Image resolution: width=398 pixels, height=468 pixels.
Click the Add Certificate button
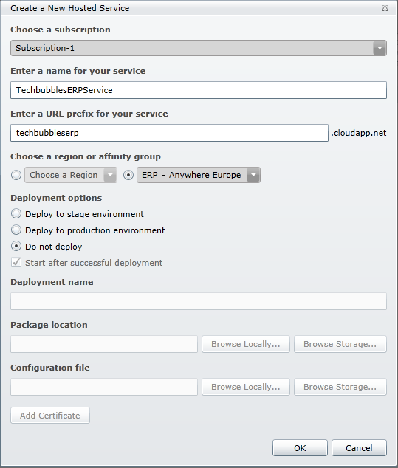coord(50,415)
